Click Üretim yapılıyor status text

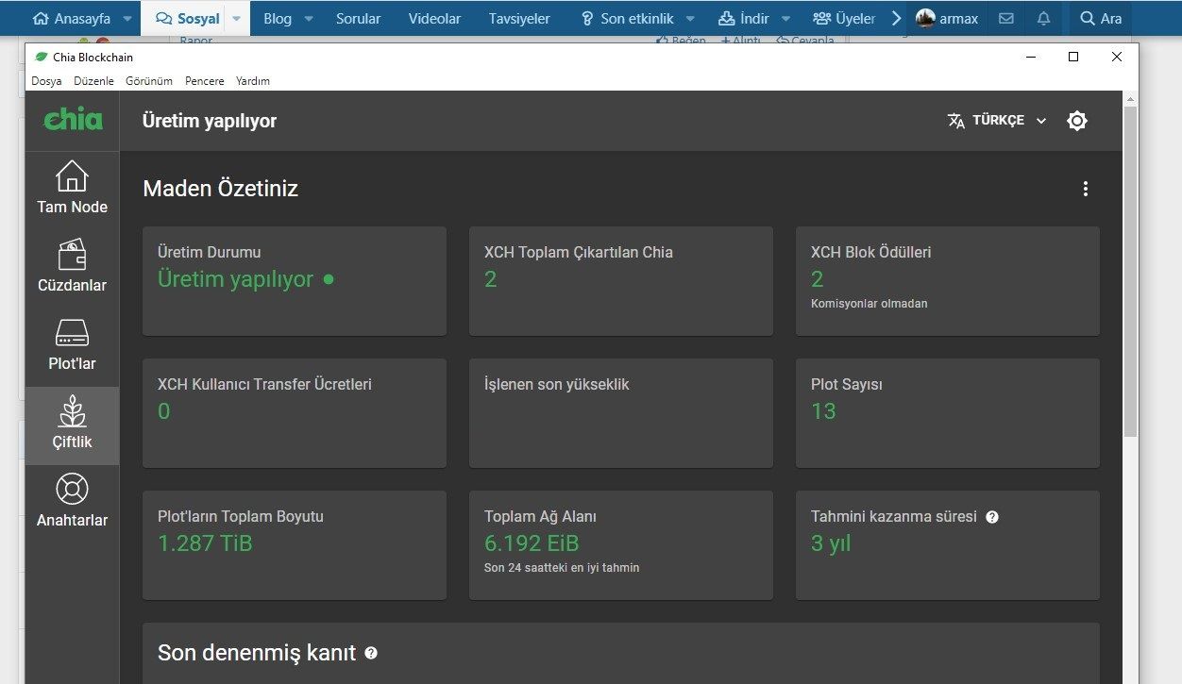pyautogui.click(x=235, y=279)
